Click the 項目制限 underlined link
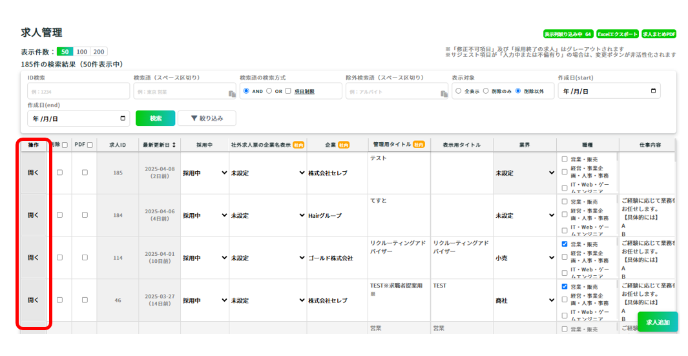This screenshot has height=356, width=688. 304,92
